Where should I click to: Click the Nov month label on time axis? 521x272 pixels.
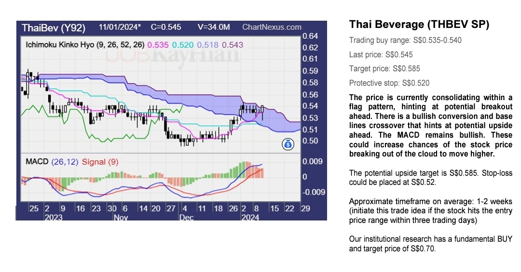coord(121,217)
